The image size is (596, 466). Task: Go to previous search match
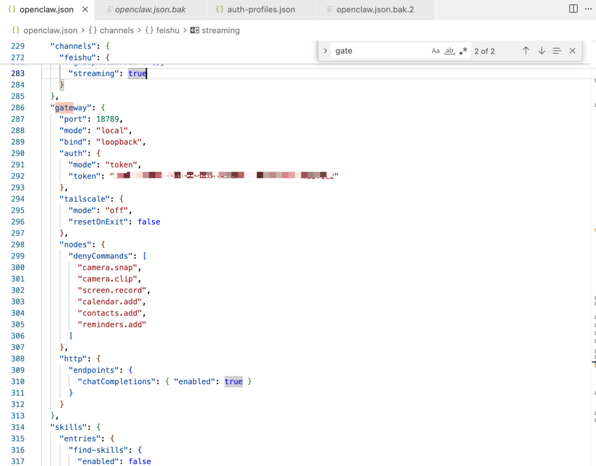526,51
